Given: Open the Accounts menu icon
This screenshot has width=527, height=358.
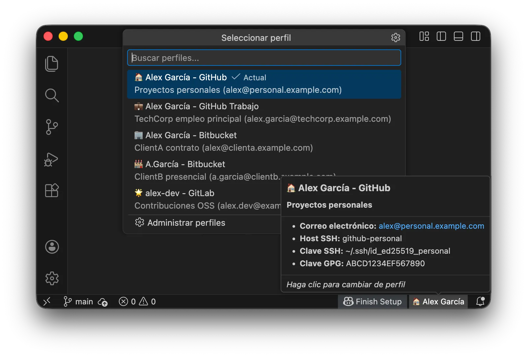Looking at the screenshot, I should (52, 247).
